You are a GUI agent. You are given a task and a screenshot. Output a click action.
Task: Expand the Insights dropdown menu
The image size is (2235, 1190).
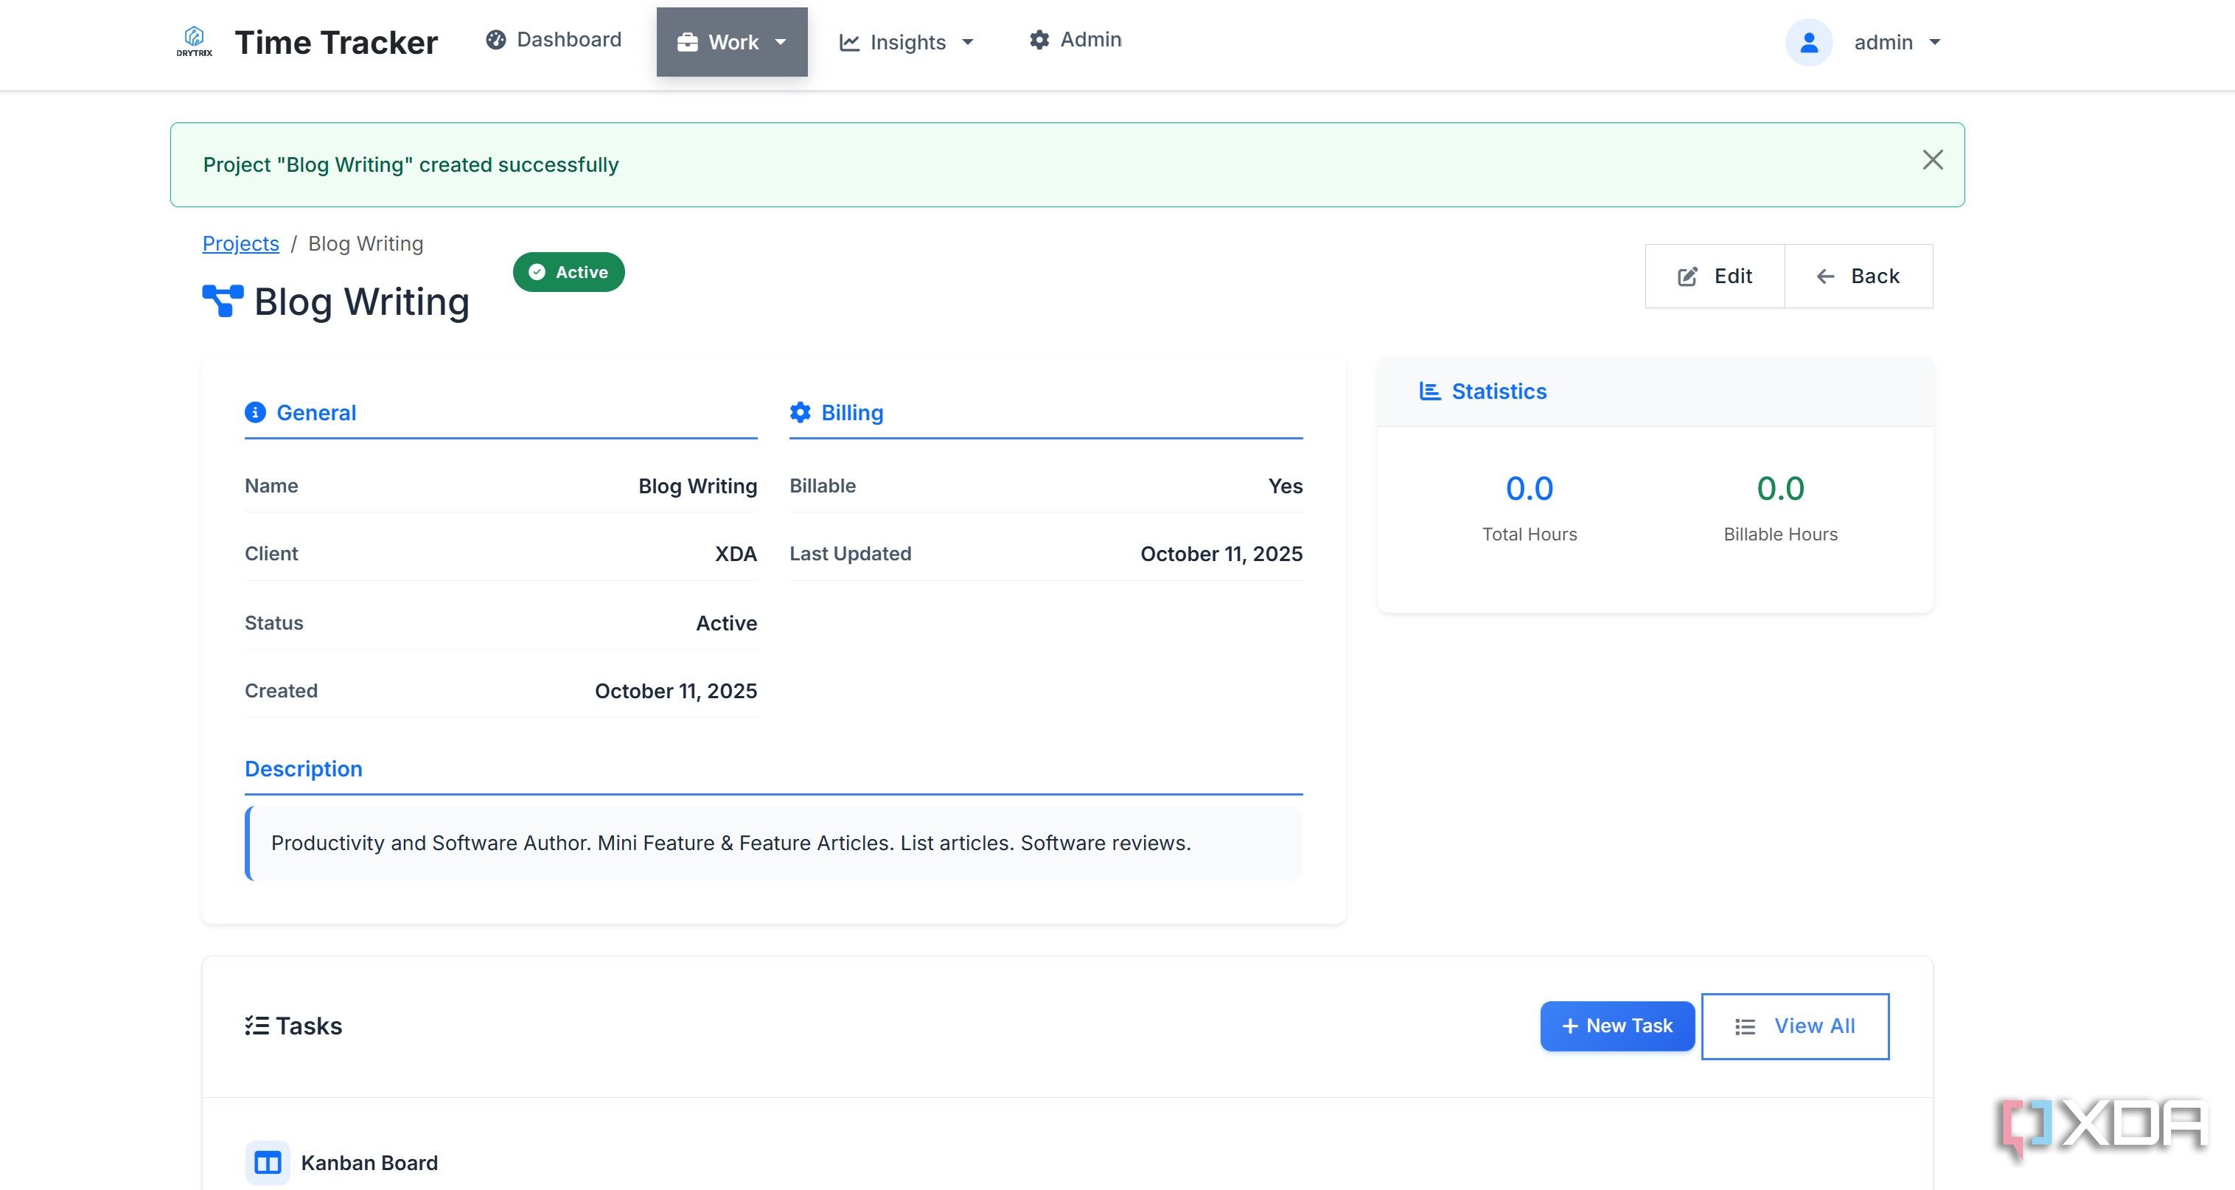907,42
